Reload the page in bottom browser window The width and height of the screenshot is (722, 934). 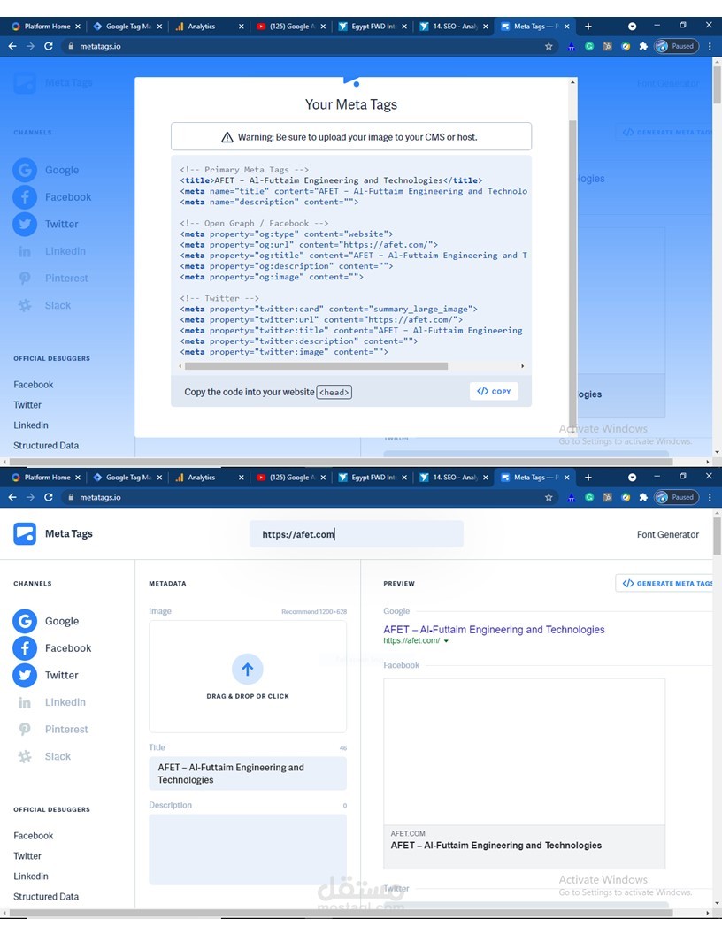click(x=49, y=497)
